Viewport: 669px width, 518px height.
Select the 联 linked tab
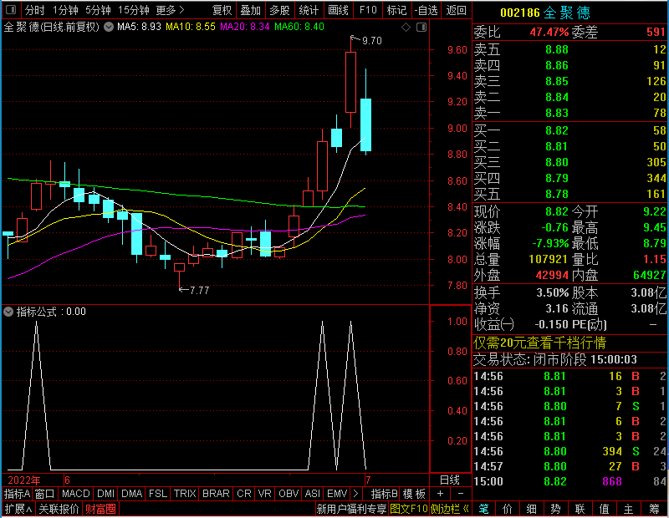coord(580,509)
